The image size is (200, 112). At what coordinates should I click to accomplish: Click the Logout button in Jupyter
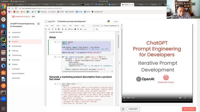pos(116,21)
